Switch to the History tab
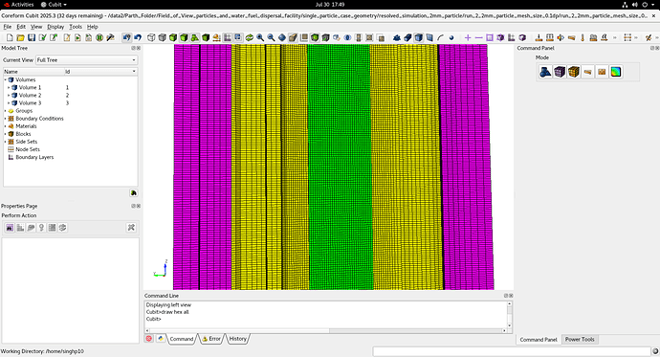Screen dimensions: 660x357 point(238,339)
